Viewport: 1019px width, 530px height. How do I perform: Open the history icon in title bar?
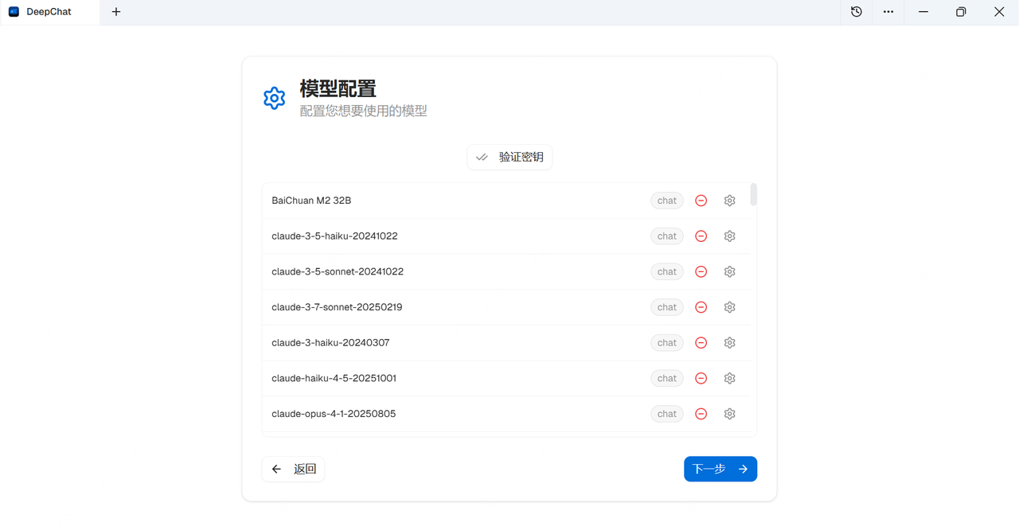click(x=857, y=12)
